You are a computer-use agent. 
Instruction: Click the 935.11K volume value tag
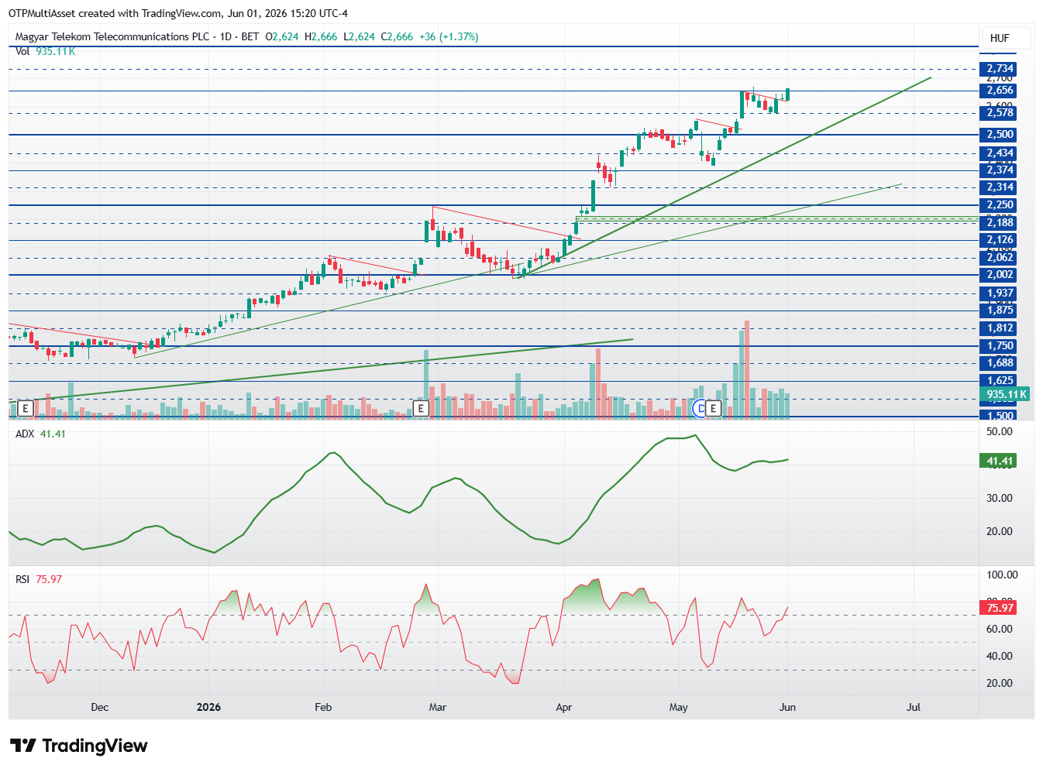[x=1006, y=394]
